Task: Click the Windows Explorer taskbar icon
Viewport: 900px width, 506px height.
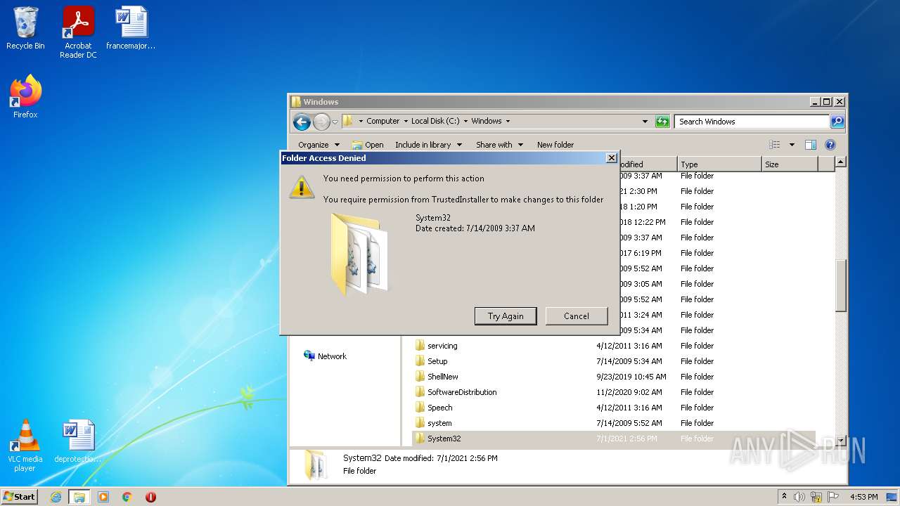Action: (x=79, y=497)
